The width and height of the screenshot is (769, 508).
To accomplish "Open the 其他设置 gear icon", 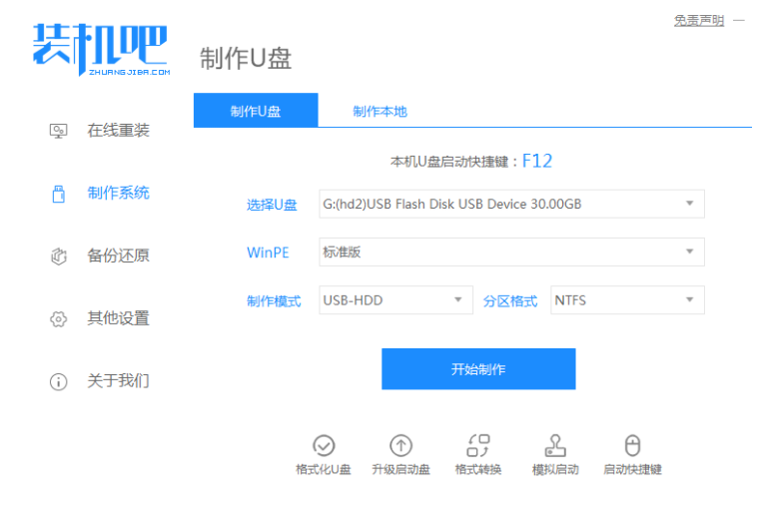I will pyautogui.click(x=58, y=319).
